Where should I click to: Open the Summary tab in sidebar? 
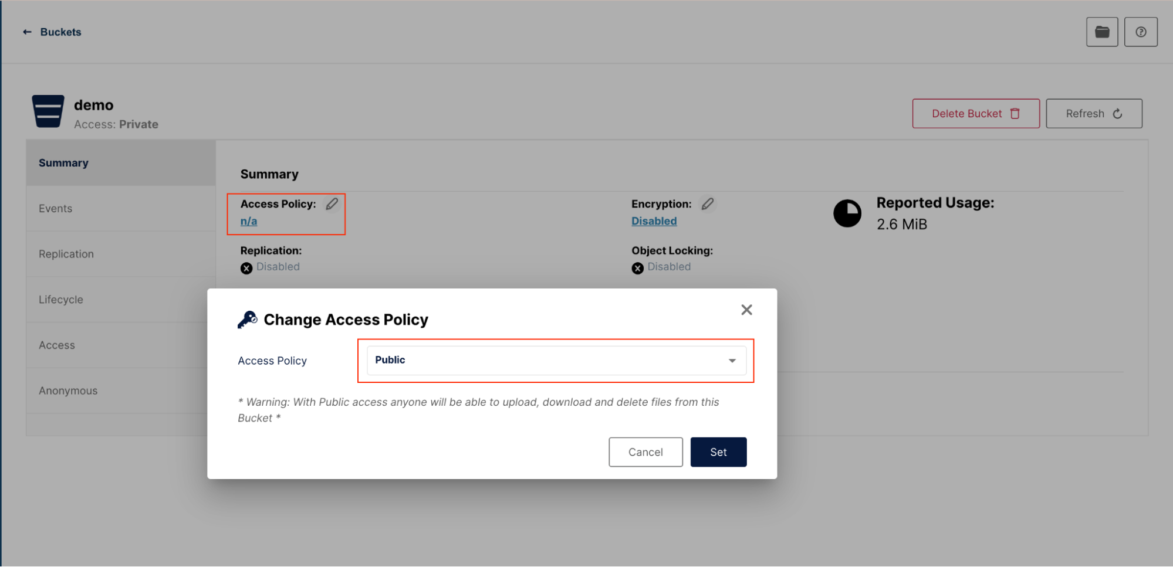coord(63,163)
